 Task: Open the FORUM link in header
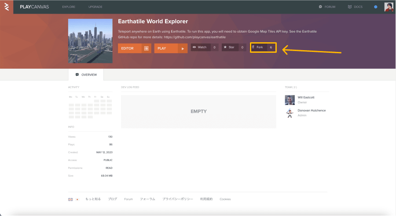330,7
